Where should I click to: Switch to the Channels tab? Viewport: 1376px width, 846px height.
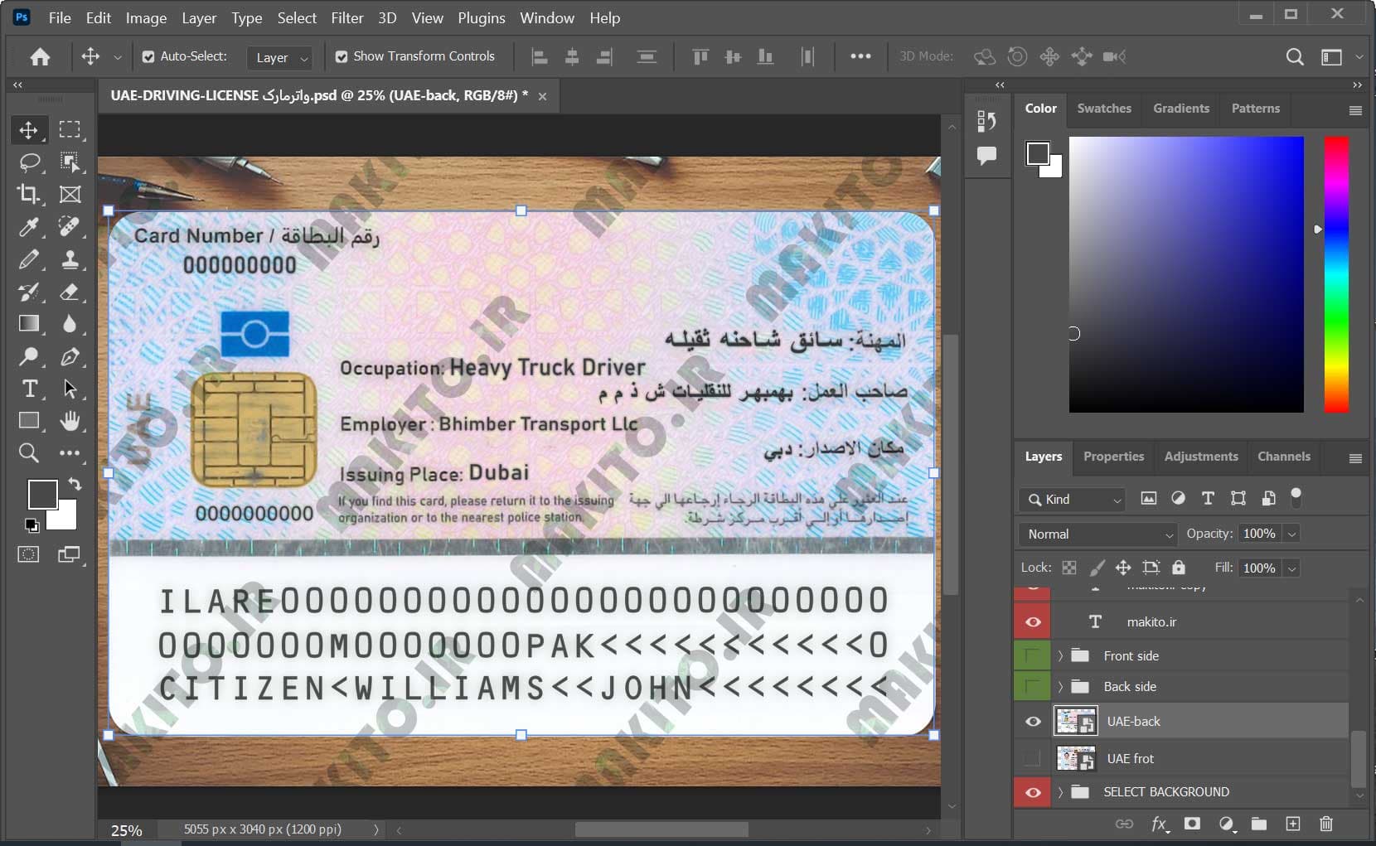(1283, 457)
